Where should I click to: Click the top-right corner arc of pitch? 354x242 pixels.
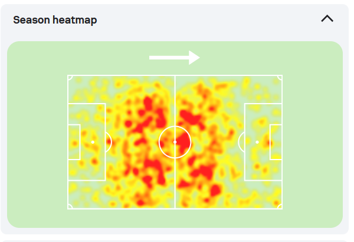pyautogui.click(x=280, y=78)
